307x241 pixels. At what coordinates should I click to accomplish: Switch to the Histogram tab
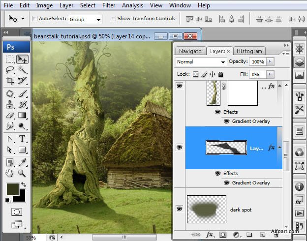coord(249,51)
